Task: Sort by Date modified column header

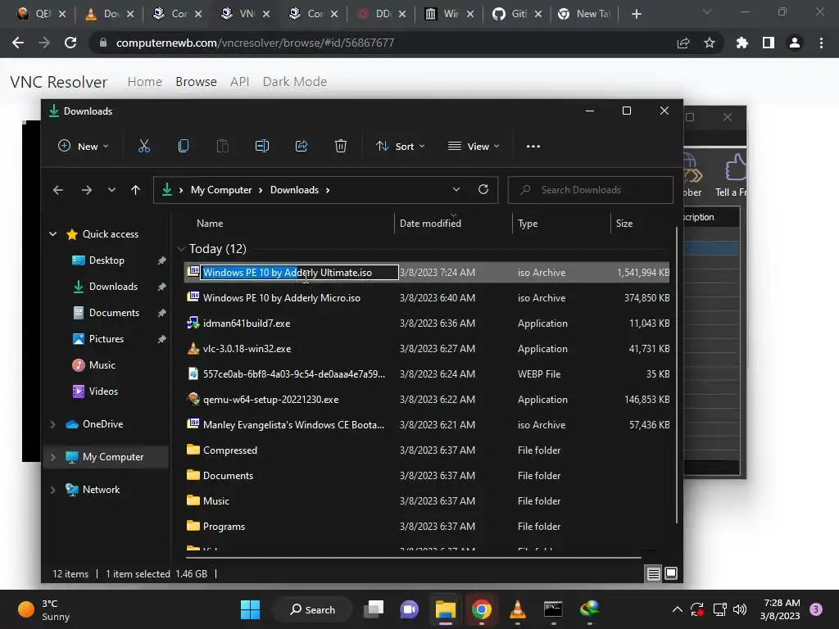Action: (430, 224)
